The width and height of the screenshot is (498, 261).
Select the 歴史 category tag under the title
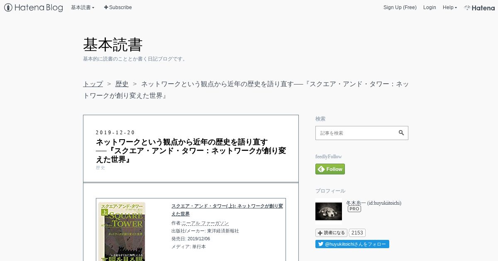coord(100,168)
